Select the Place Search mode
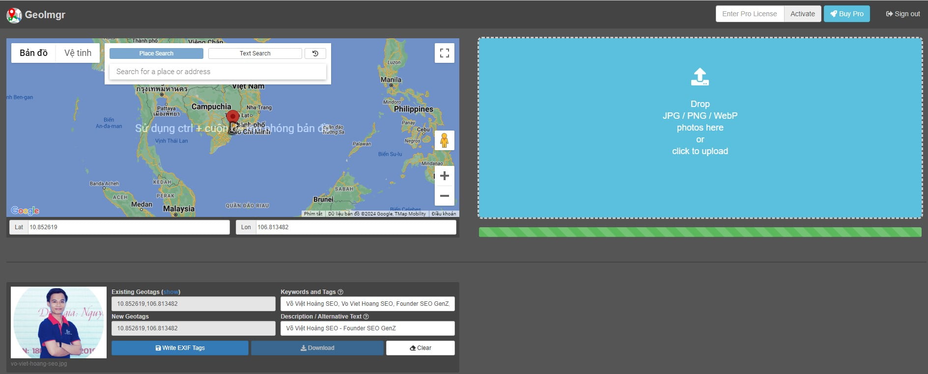 156,53
